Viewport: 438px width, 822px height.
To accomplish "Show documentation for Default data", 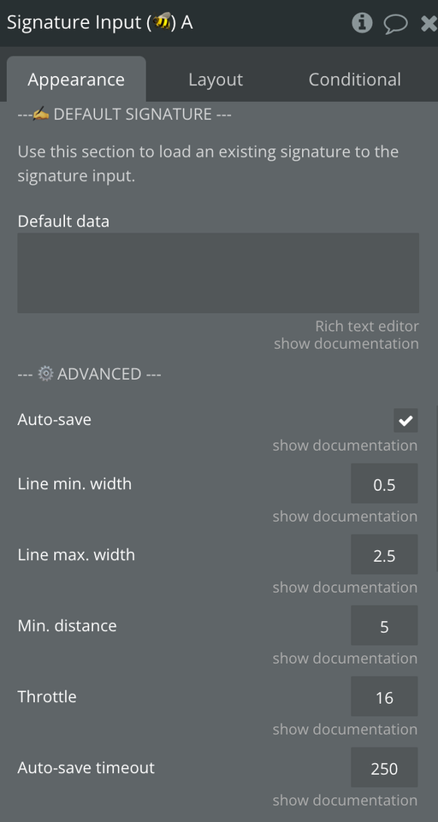I will (346, 344).
